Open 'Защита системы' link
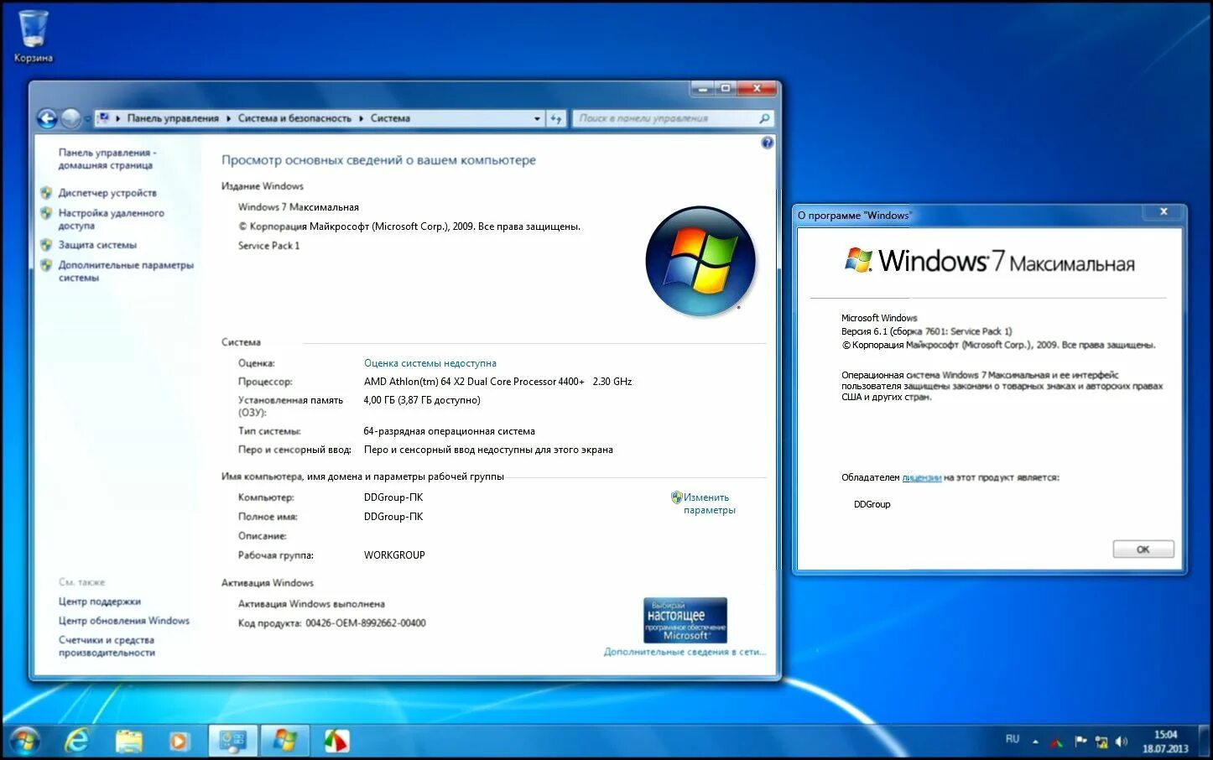 pos(97,245)
